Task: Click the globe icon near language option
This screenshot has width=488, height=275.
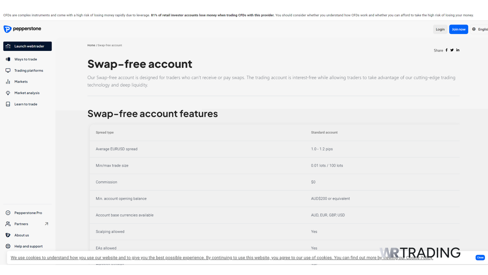Action: click(x=474, y=29)
